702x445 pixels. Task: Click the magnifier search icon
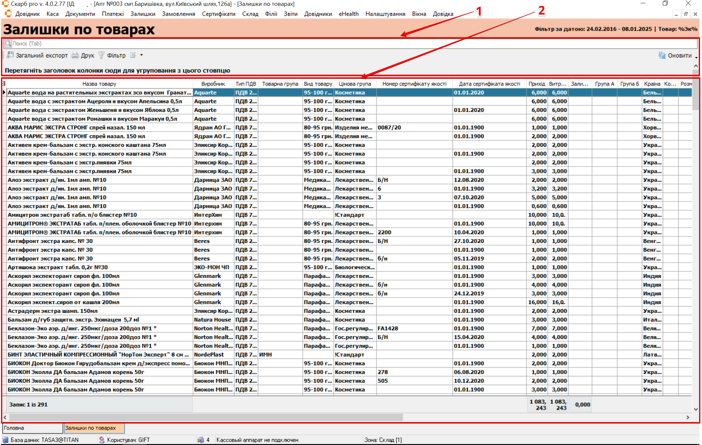pos(8,43)
